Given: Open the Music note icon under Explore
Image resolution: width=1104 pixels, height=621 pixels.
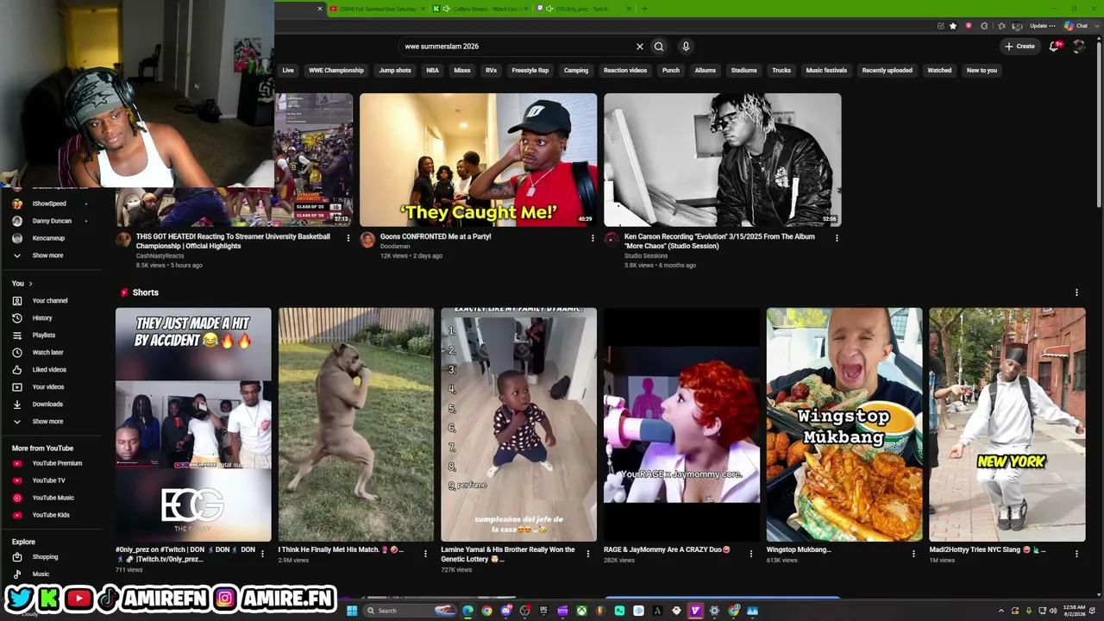Looking at the screenshot, I should [16, 574].
